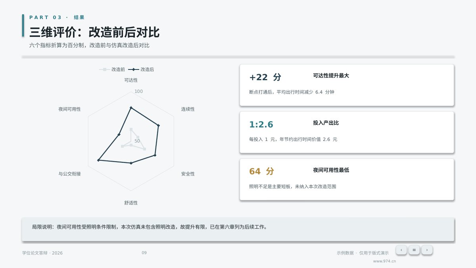Click the footer 学位论文答辩 · 2026
The image size is (476, 268).
(42, 253)
